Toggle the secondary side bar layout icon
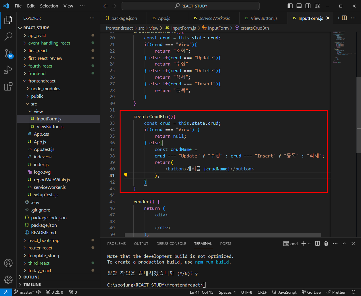 point(308,6)
